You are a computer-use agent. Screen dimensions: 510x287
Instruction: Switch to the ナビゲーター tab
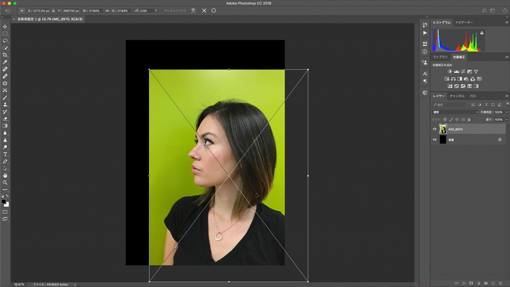click(464, 23)
